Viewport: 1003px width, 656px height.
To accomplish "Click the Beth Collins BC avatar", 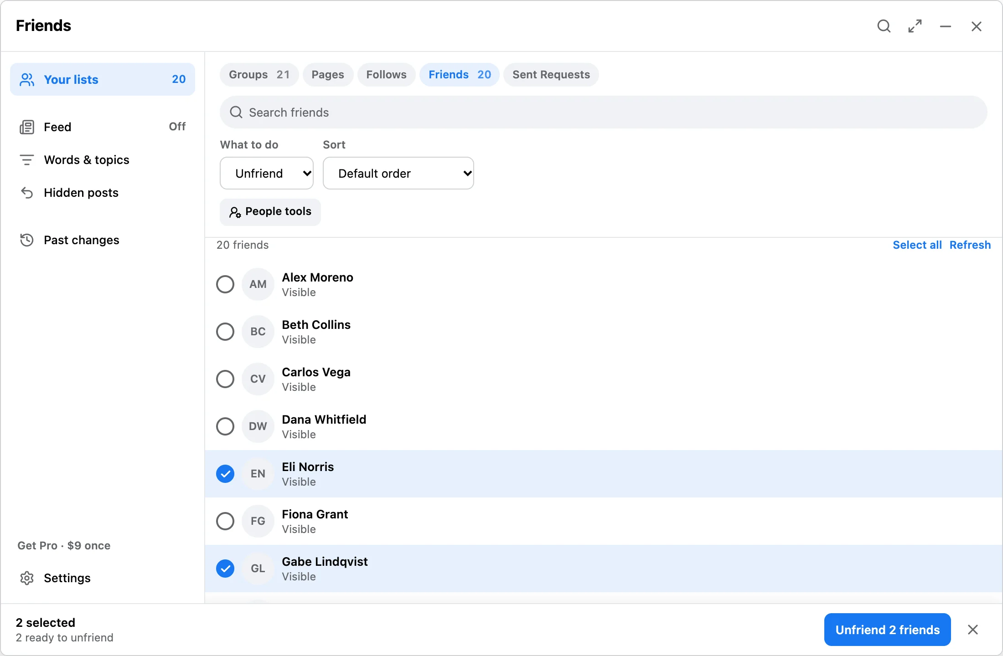I will (258, 332).
